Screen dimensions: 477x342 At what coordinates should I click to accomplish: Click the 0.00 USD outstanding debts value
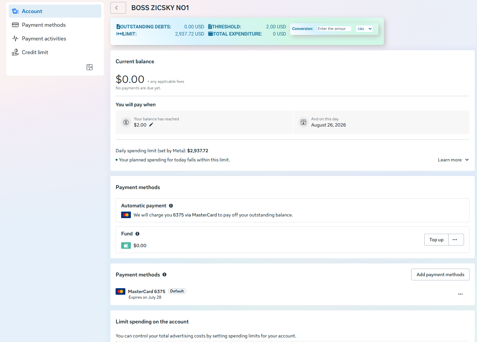(x=194, y=27)
